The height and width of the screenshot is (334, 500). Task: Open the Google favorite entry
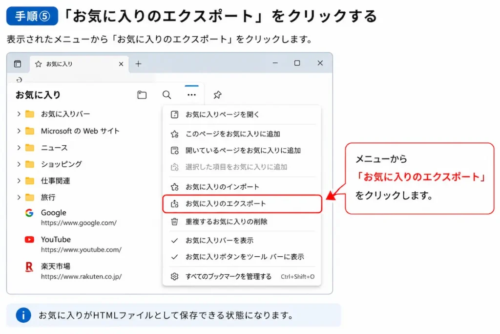[54, 213]
